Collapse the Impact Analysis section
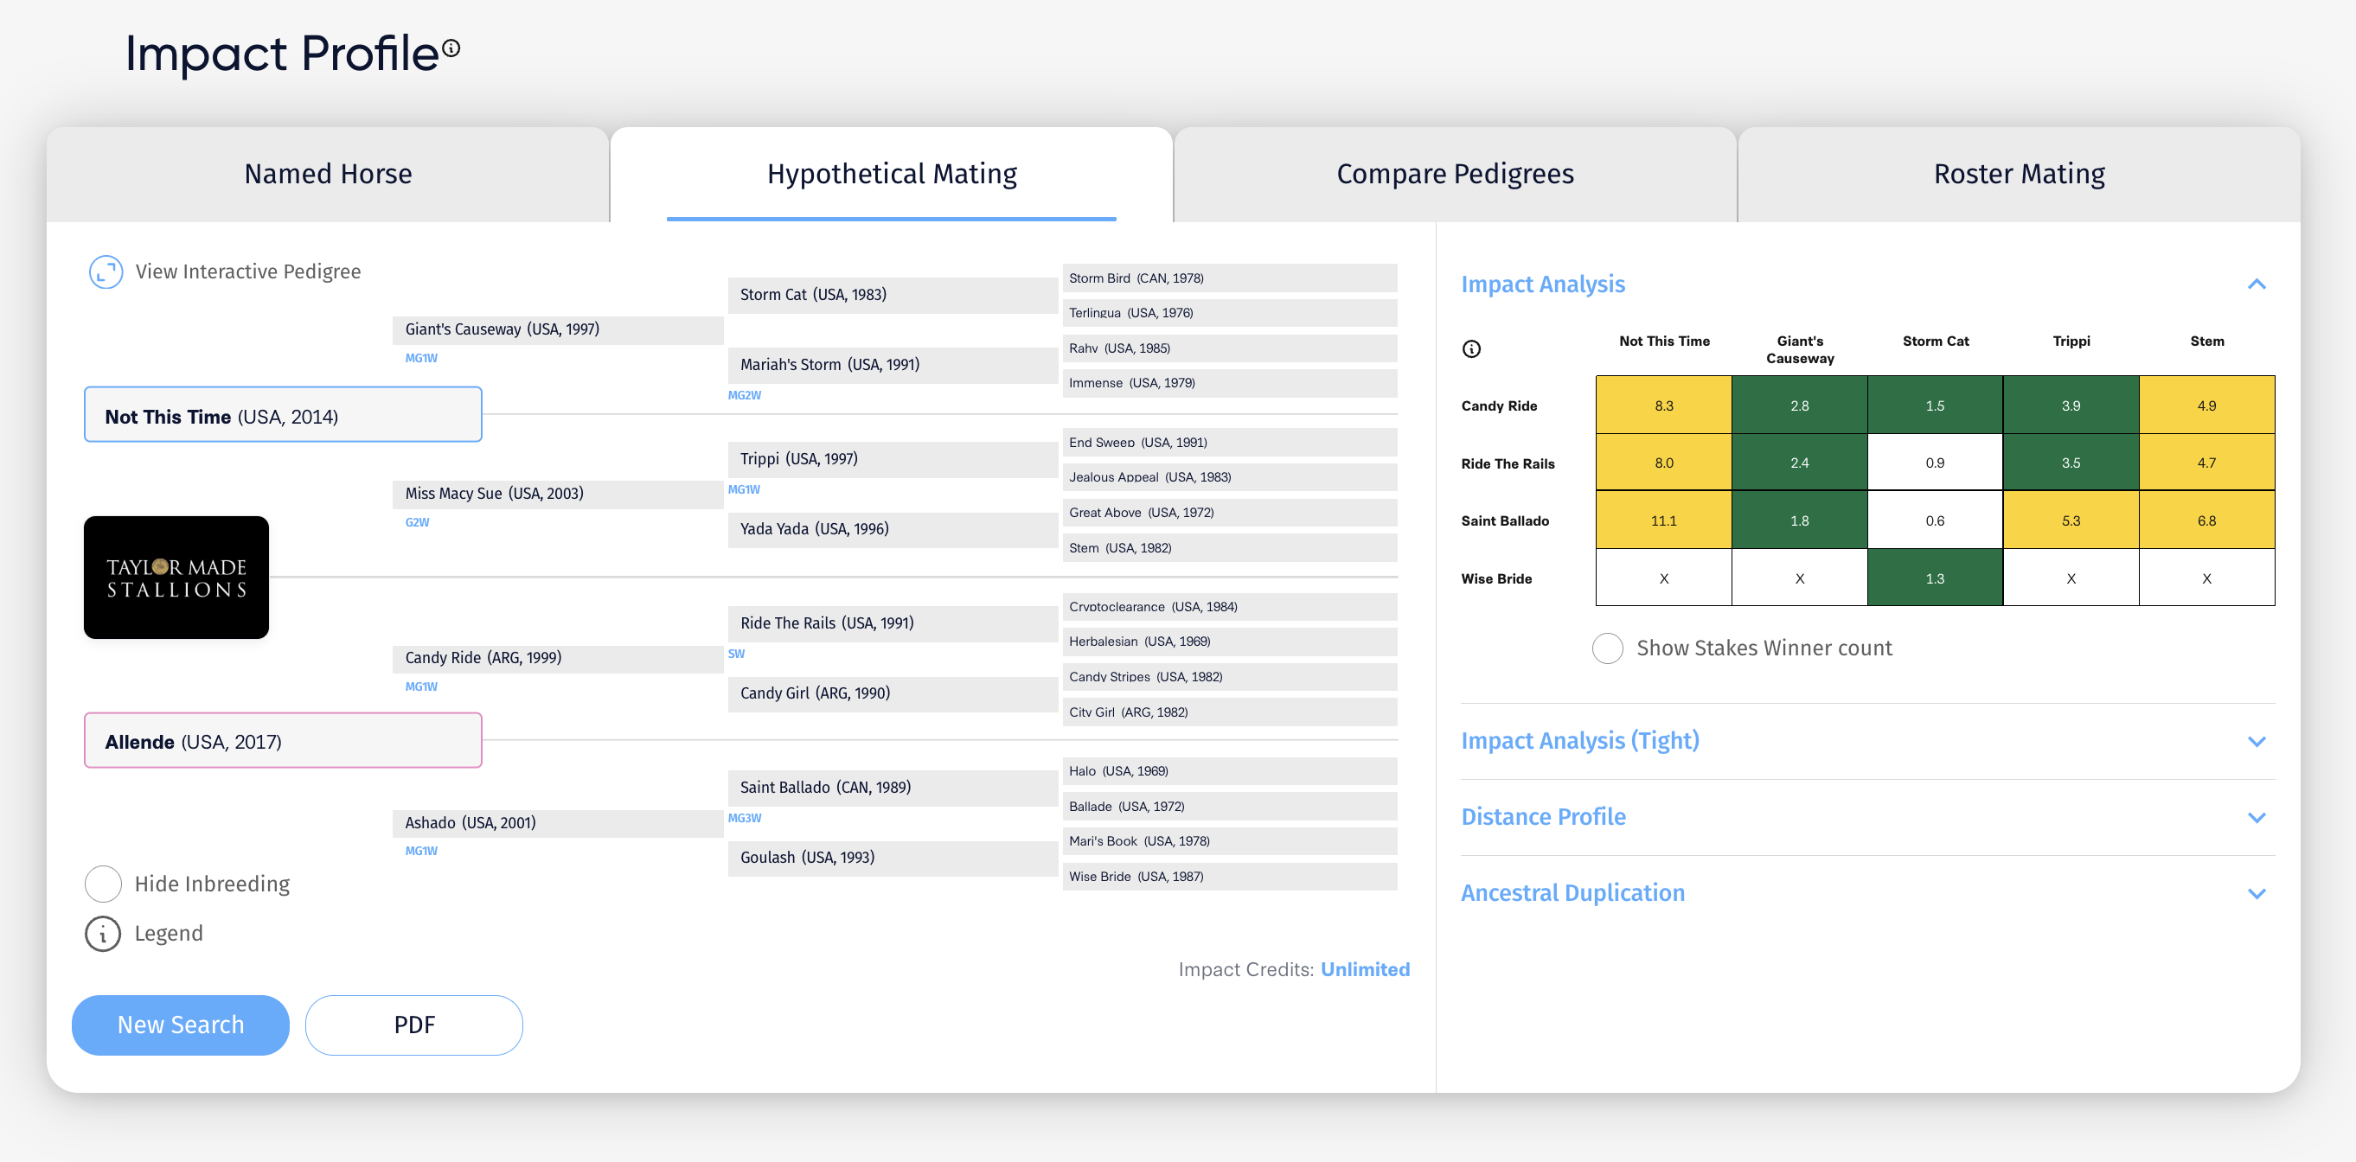 pyautogui.click(x=2257, y=284)
